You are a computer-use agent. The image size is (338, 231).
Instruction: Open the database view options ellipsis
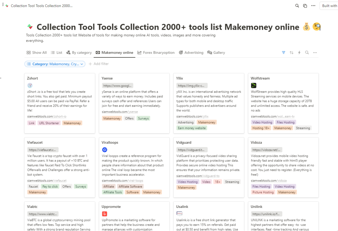(x=315, y=52)
